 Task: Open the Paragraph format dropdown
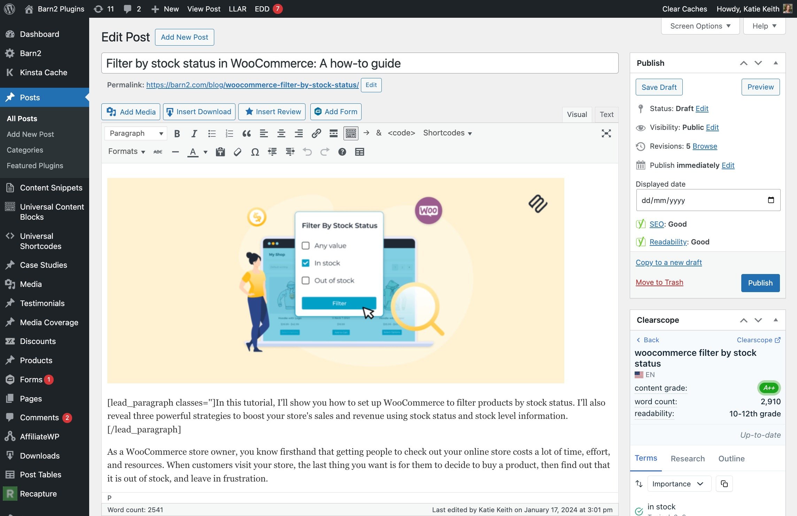coord(136,133)
